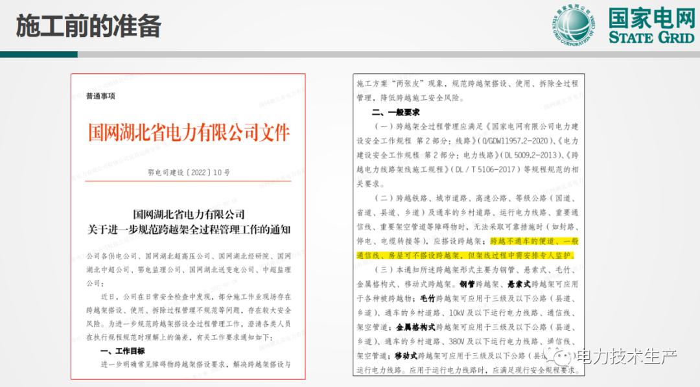Image resolution: width=700 pixels, height=387 pixels.
Task: Click the title line 关于进一步规范跨越架全过程管理工作的通知
Action: [x=189, y=229]
